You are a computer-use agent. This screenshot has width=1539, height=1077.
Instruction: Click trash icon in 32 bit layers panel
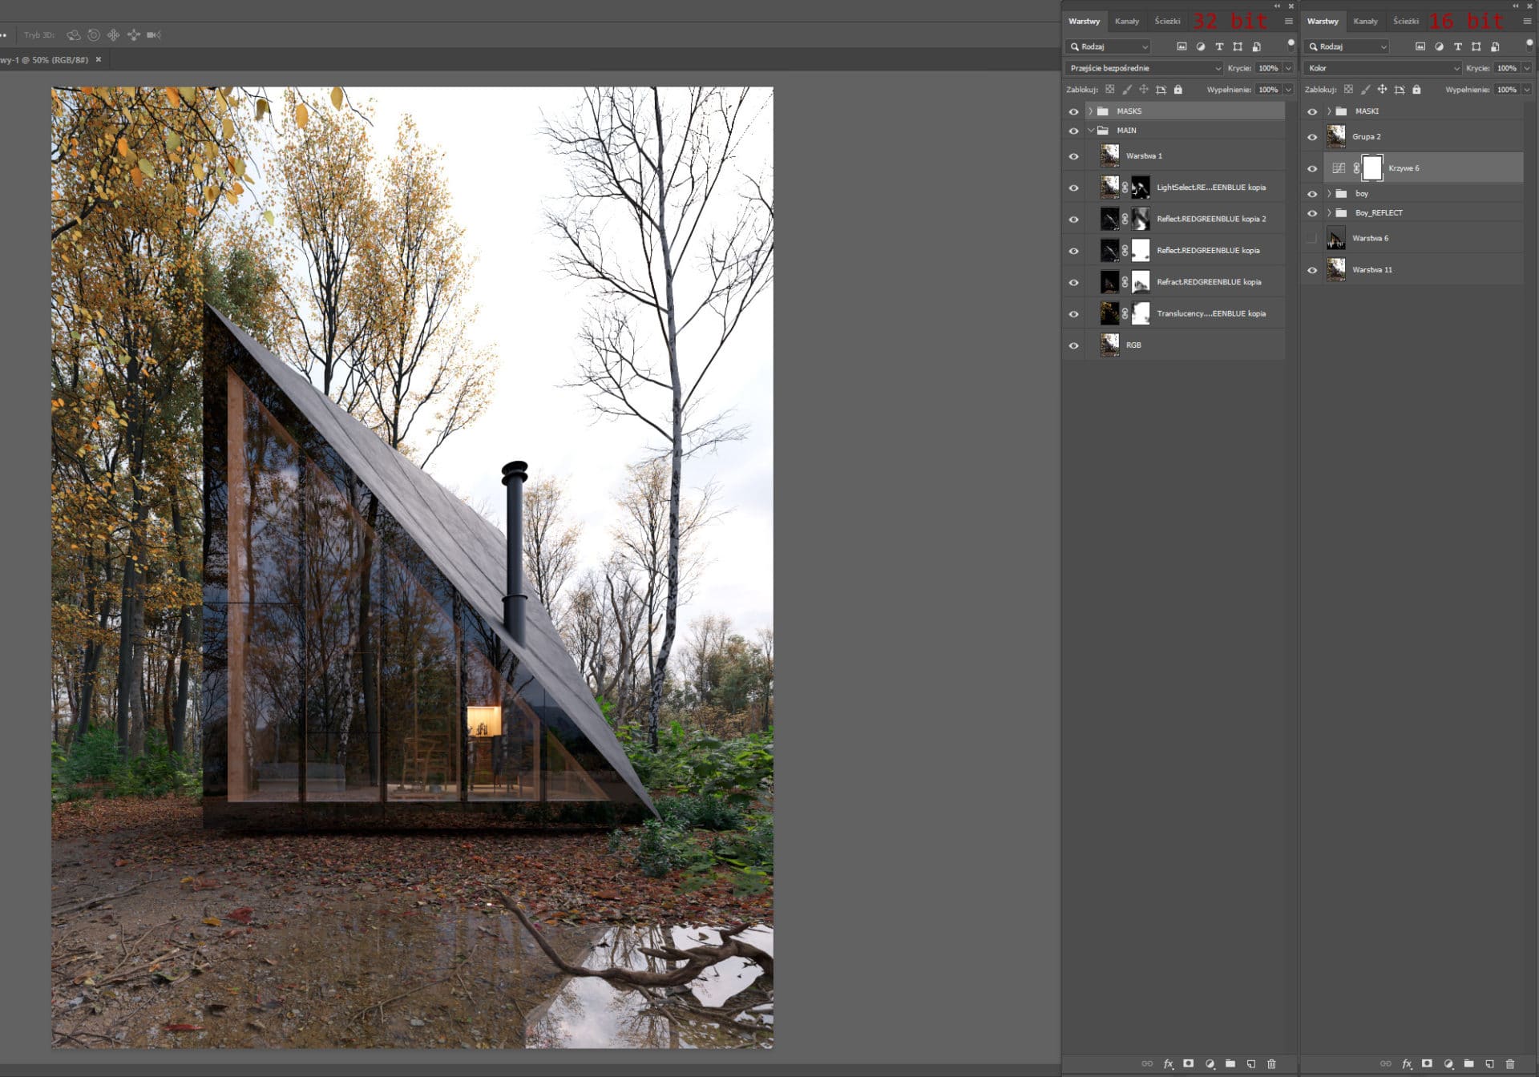click(x=1271, y=1063)
